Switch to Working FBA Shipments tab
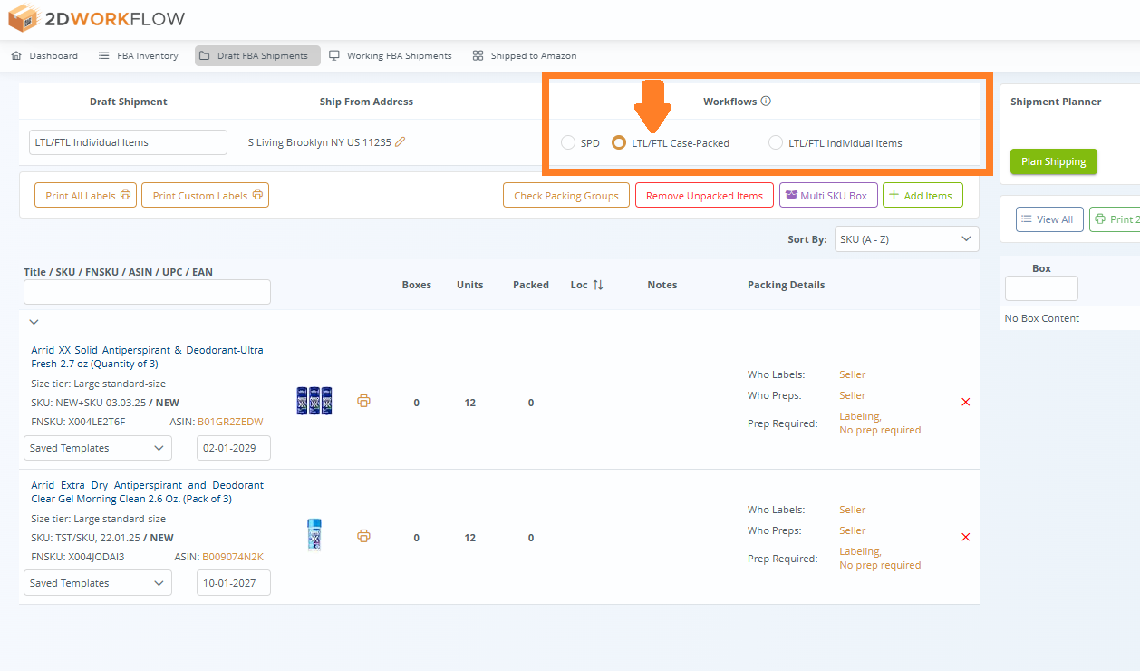 pyautogui.click(x=390, y=56)
